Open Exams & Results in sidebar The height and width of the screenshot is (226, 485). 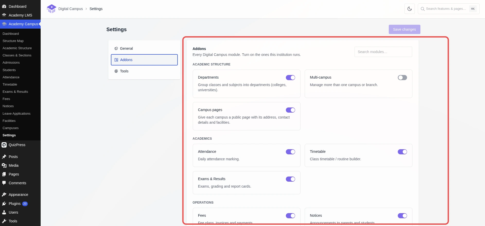15,92
